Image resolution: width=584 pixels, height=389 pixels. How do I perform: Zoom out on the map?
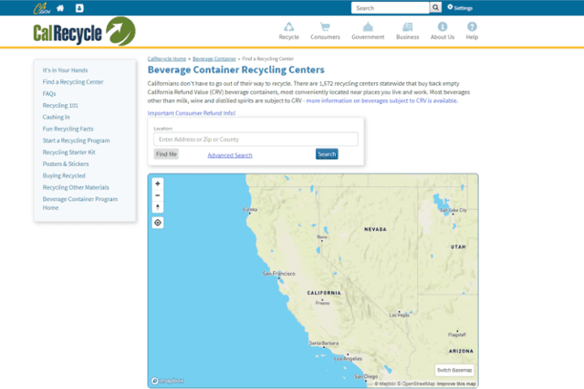click(158, 195)
